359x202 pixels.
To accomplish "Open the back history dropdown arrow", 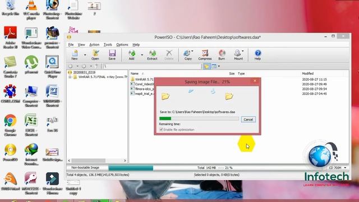I will (77, 66).
